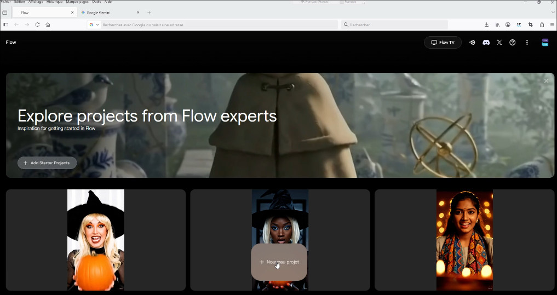
Task: Open the Discord community link icon
Action: click(x=486, y=43)
